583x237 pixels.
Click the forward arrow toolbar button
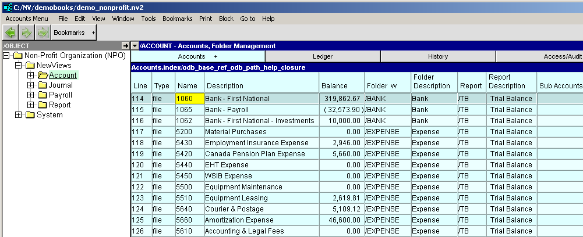[x=26, y=33]
